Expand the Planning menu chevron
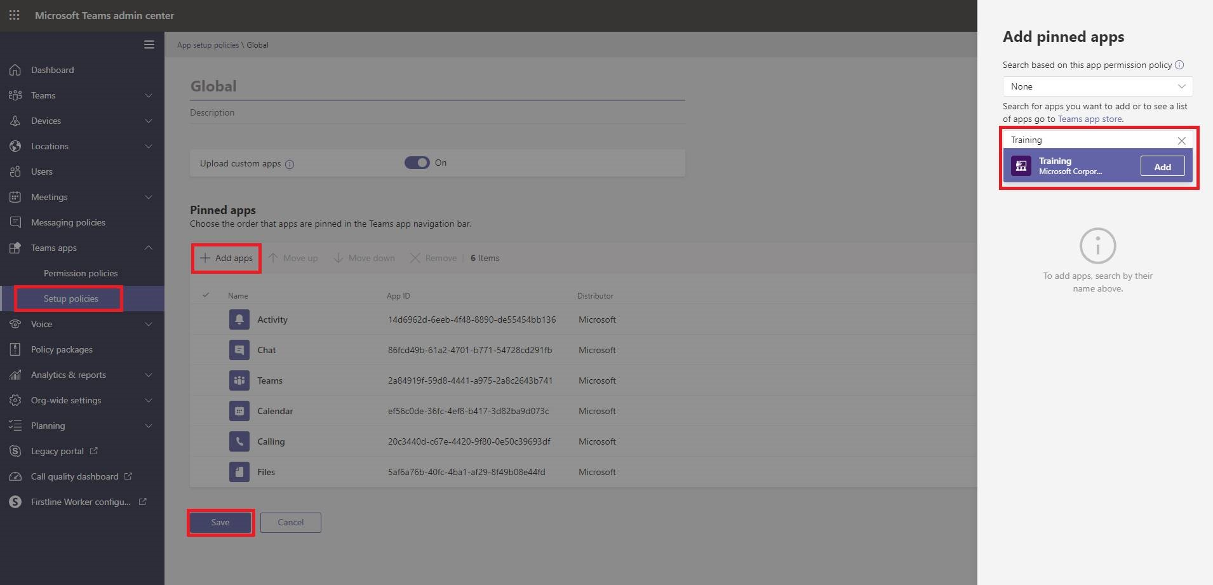 coord(149,426)
